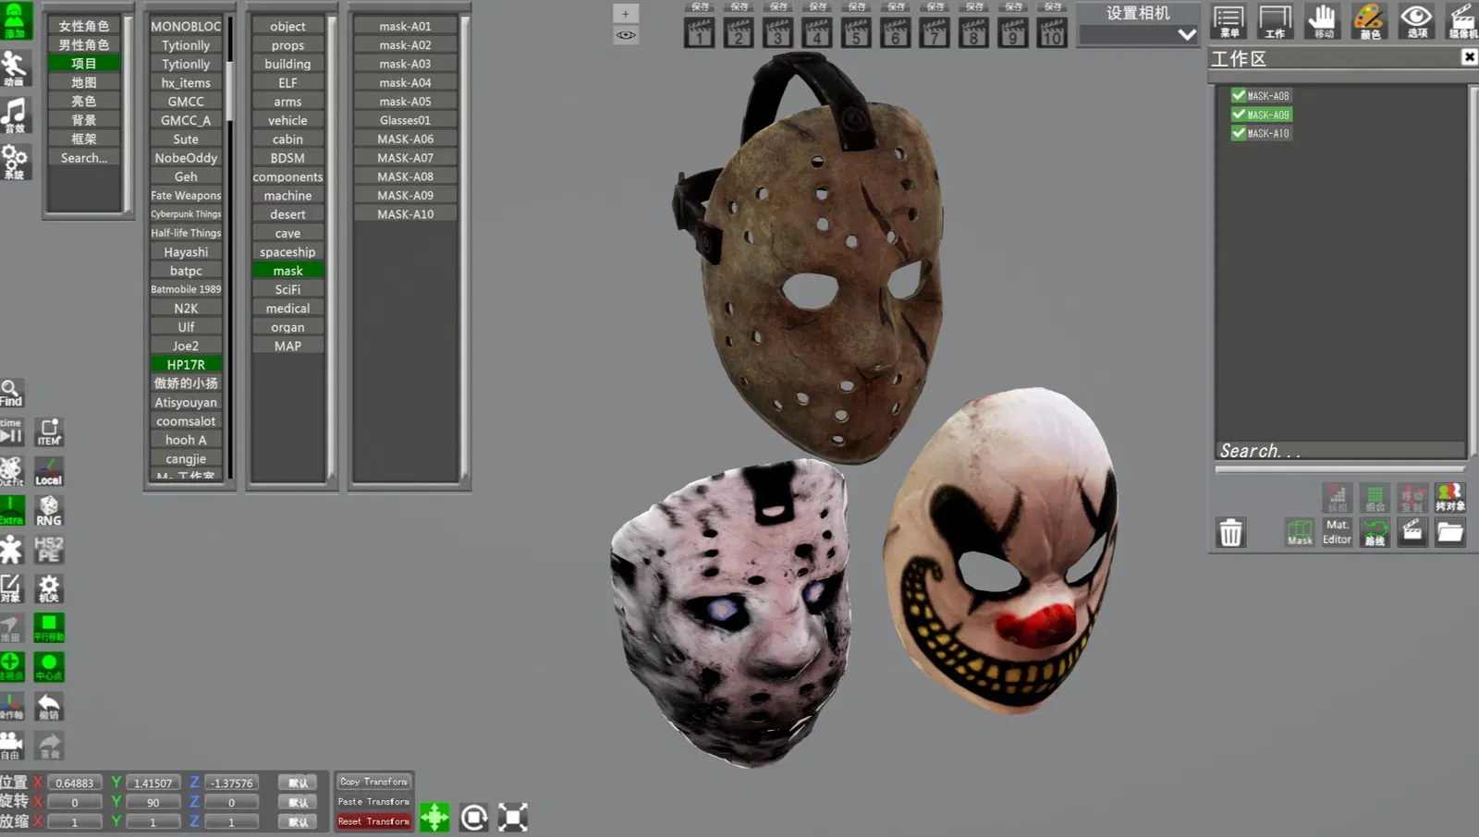This screenshot has height=837, width=1479.
Task: Select HP17R in the group list
Action: (x=186, y=364)
